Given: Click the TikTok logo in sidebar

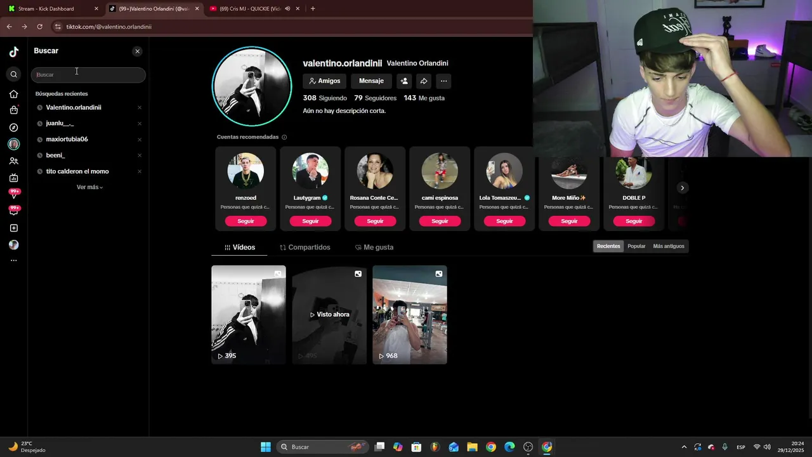Looking at the screenshot, I should pos(13,52).
